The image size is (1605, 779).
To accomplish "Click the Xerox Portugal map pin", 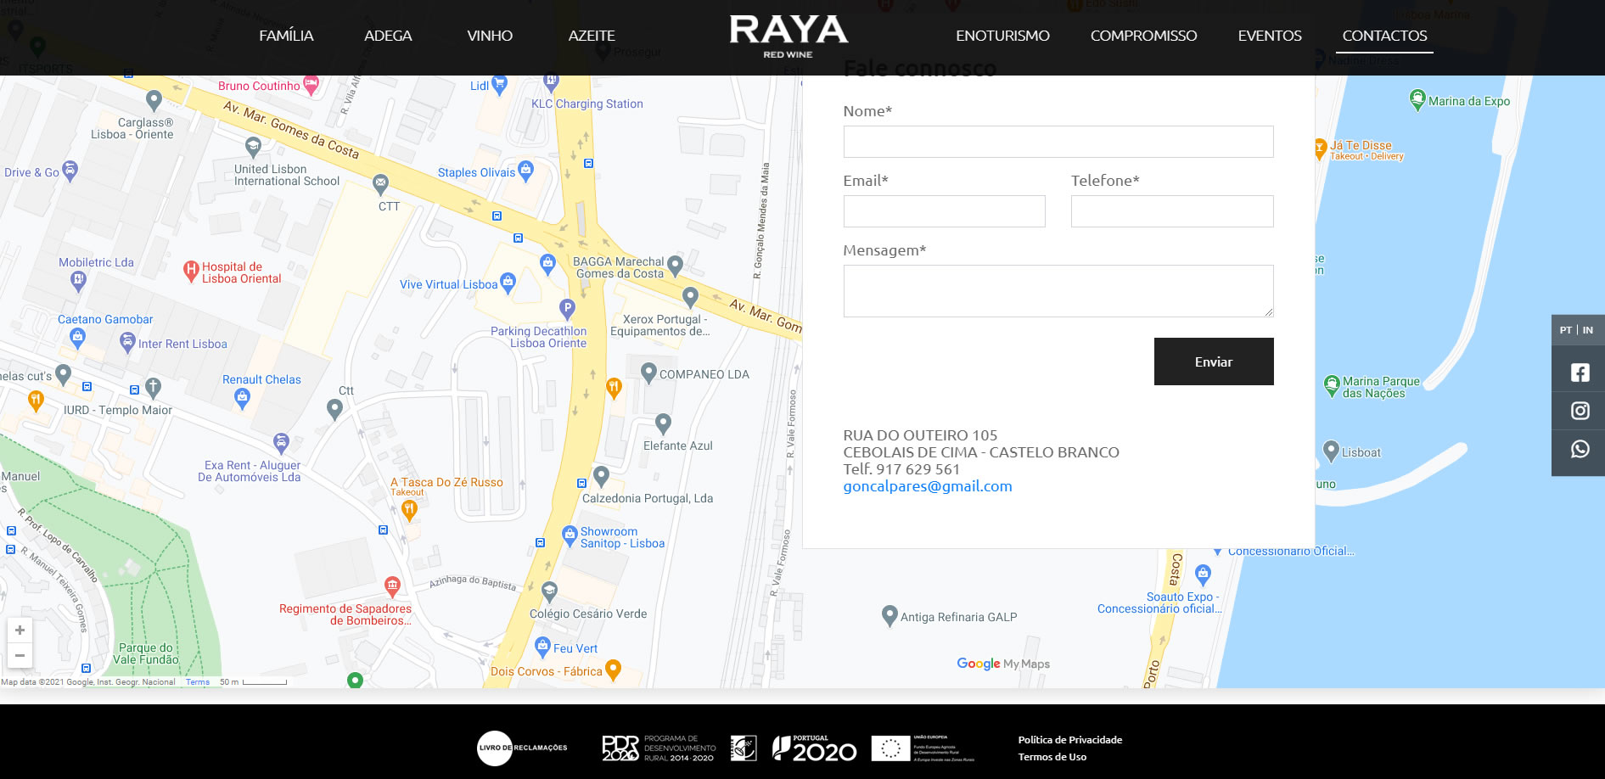I will (x=690, y=297).
